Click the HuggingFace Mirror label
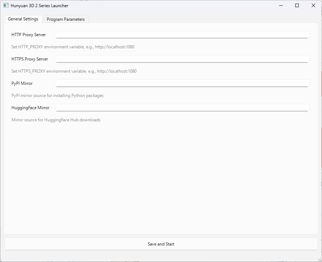322x262 pixels. coord(30,108)
